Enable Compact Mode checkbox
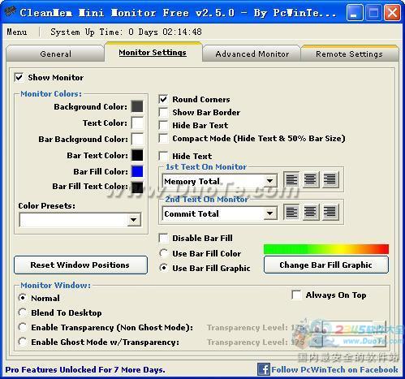This screenshot has width=405, height=379. coord(163,138)
